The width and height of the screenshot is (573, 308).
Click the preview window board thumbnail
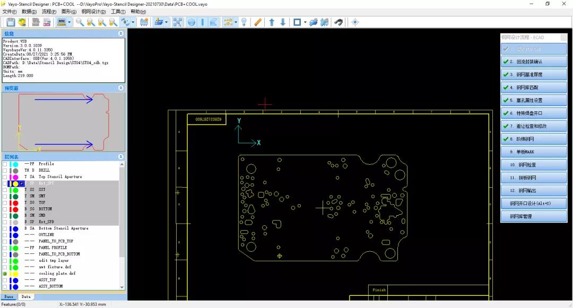coord(63,122)
